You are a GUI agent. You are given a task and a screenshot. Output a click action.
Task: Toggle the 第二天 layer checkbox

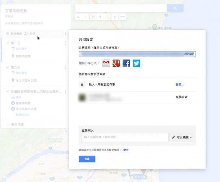tap(8, 67)
